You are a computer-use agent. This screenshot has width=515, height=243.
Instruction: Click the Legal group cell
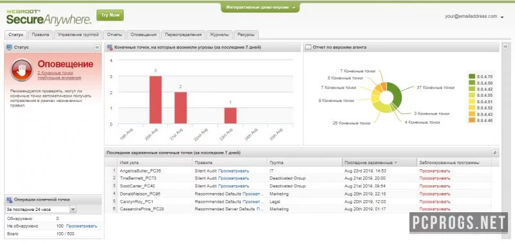coord(275,202)
